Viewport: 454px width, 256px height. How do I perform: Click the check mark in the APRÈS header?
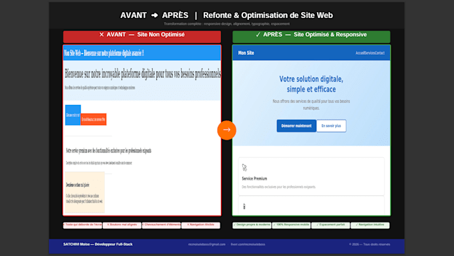[258, 35]
